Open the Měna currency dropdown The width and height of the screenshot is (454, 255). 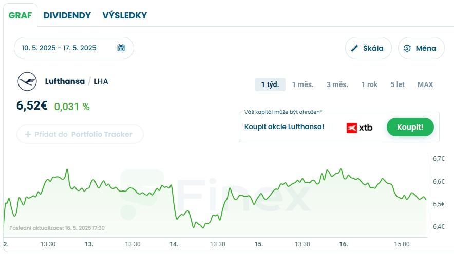[421, 48]
